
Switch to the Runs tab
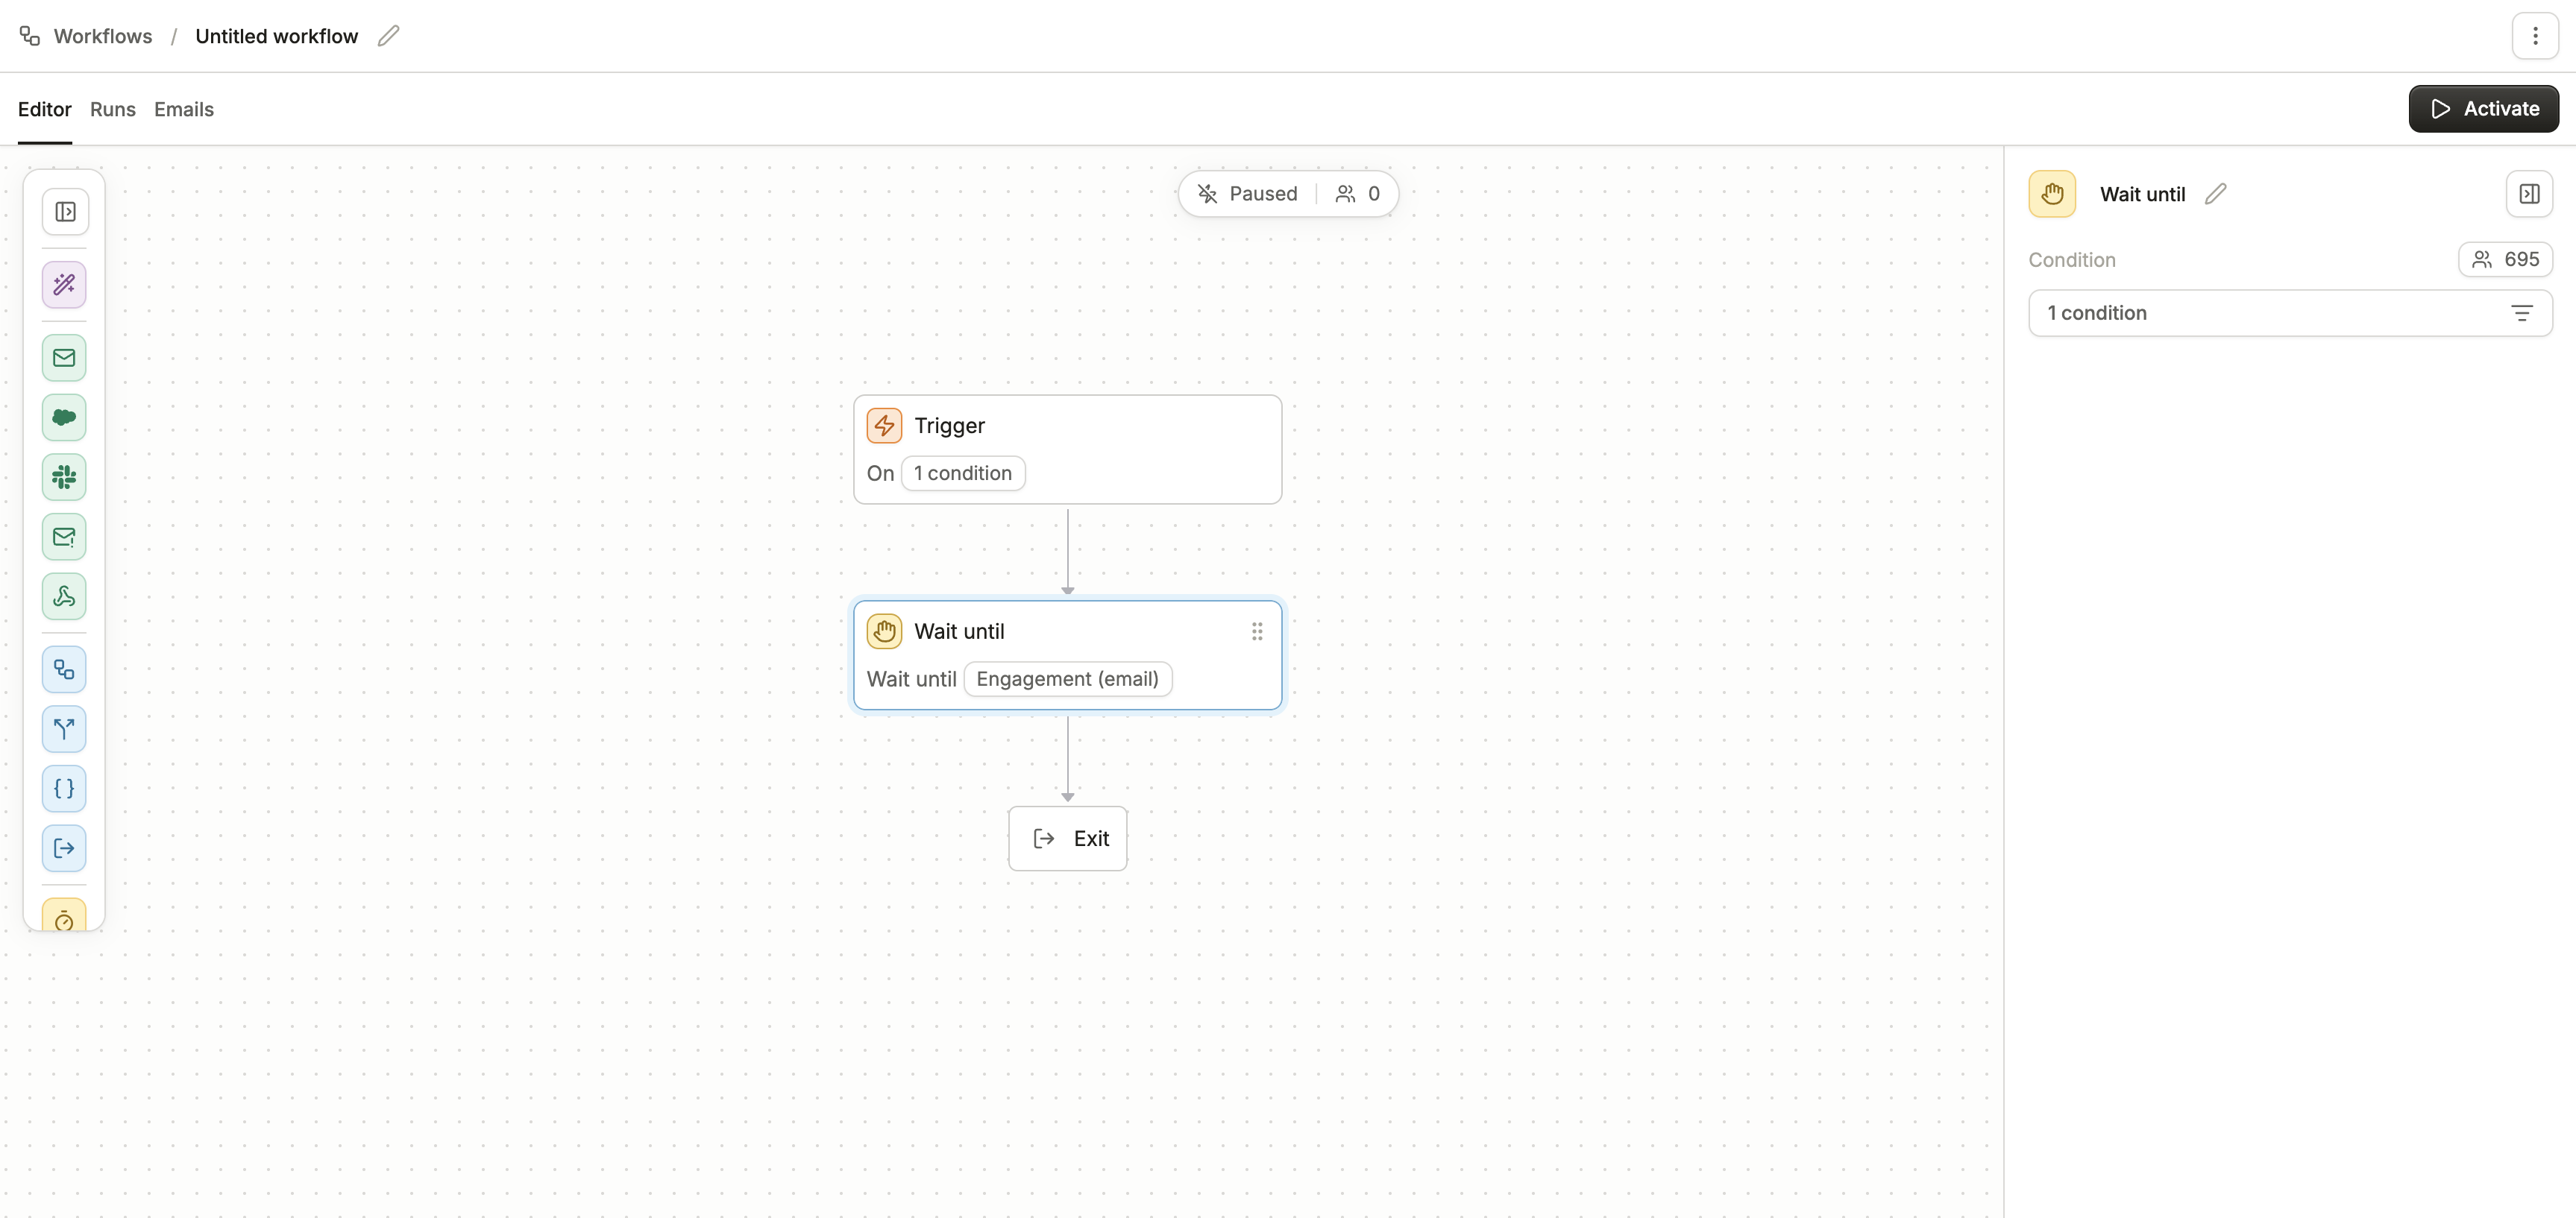112,109
